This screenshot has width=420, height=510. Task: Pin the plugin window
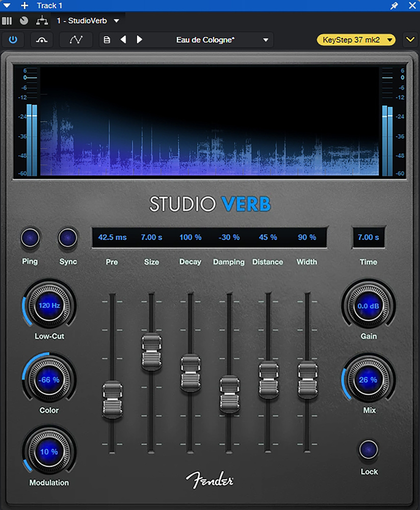pos(394,6)
